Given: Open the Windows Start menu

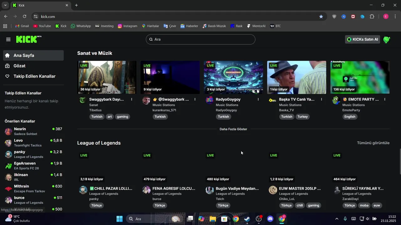Looking at the screenshot, I should coord(120,219).
